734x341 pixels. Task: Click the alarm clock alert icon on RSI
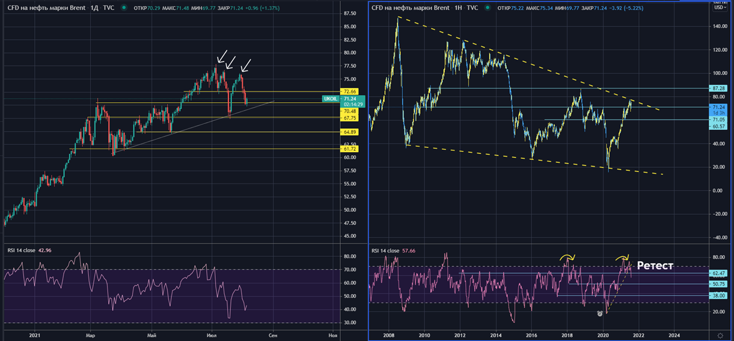coord(599,313)
